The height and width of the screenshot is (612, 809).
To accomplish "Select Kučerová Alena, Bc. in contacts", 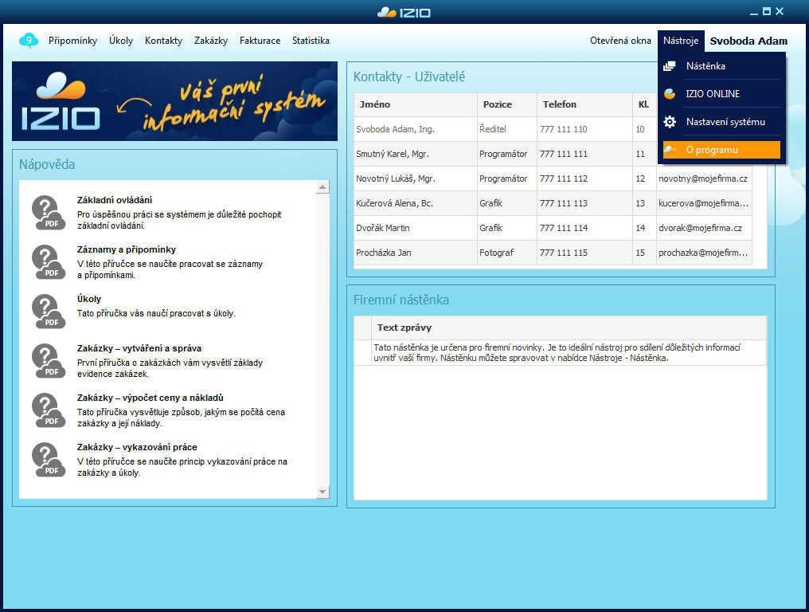I will (553, 203).
